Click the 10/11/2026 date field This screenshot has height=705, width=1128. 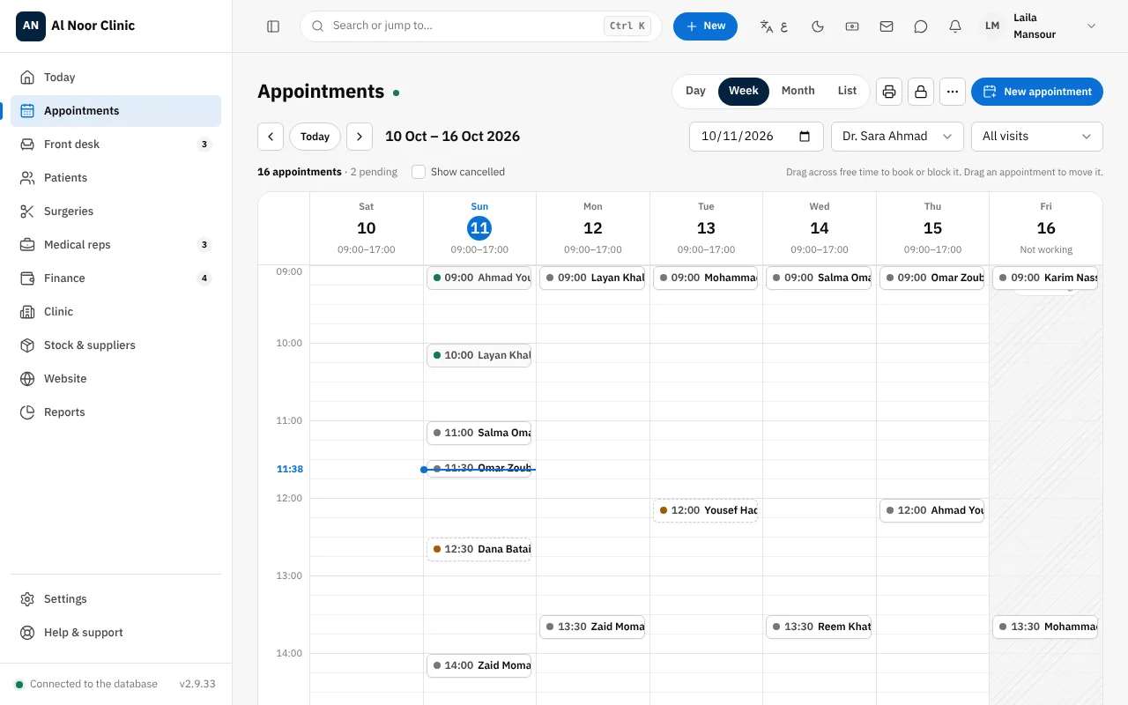[x=756, y=137]
